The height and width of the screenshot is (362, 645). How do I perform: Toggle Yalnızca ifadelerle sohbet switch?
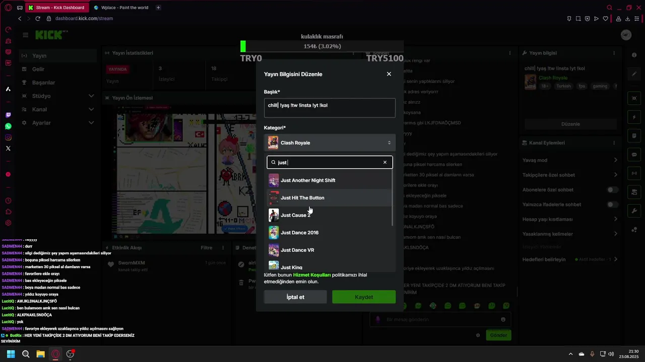[x=612, y=205]
